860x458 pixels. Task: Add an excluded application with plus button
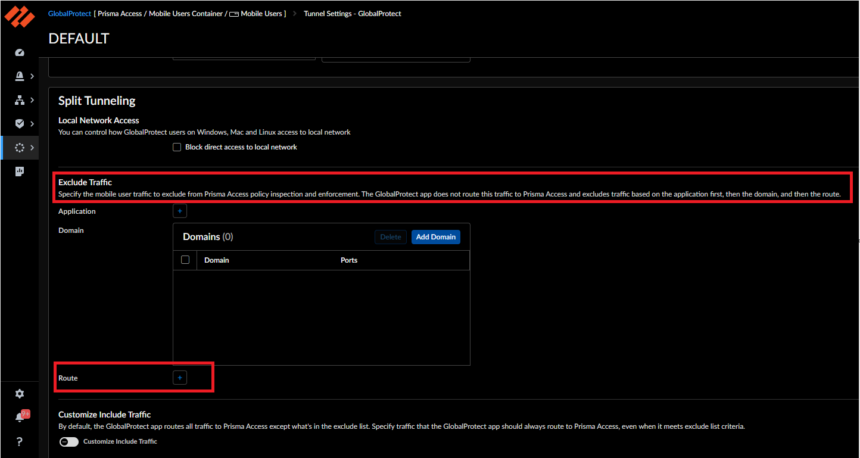click(180, 211)
